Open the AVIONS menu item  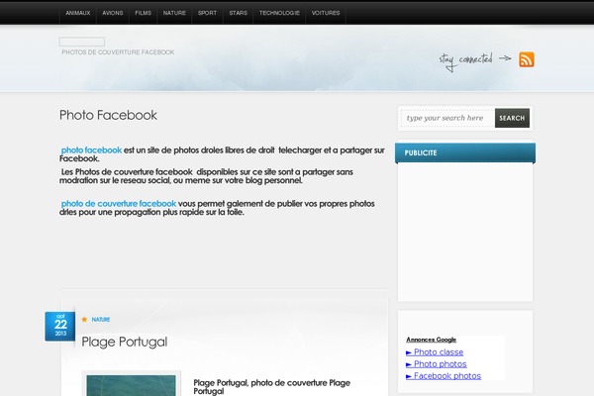[x=113, y=13]
